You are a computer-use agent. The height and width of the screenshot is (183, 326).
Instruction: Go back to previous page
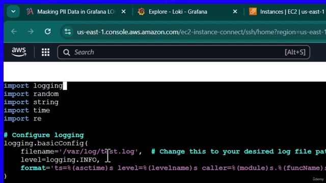pos(14,32)
